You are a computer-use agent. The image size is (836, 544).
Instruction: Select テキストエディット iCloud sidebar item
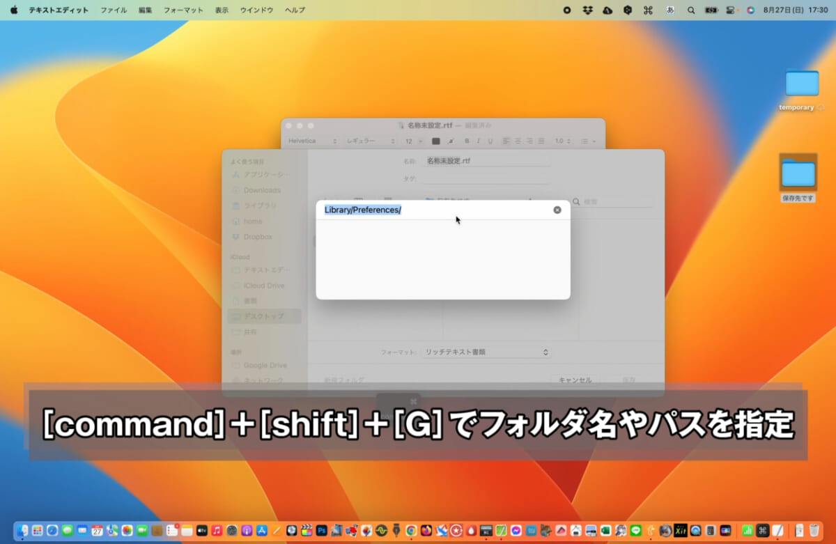click(x=265, y=270)
